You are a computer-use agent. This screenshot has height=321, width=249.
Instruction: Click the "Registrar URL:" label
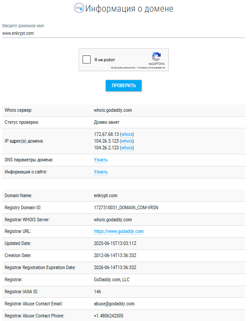tap(18, 231)
